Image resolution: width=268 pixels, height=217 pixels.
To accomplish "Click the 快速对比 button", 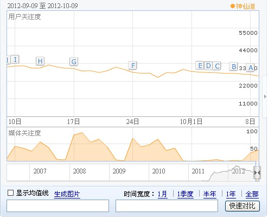I will pos(243,206).
